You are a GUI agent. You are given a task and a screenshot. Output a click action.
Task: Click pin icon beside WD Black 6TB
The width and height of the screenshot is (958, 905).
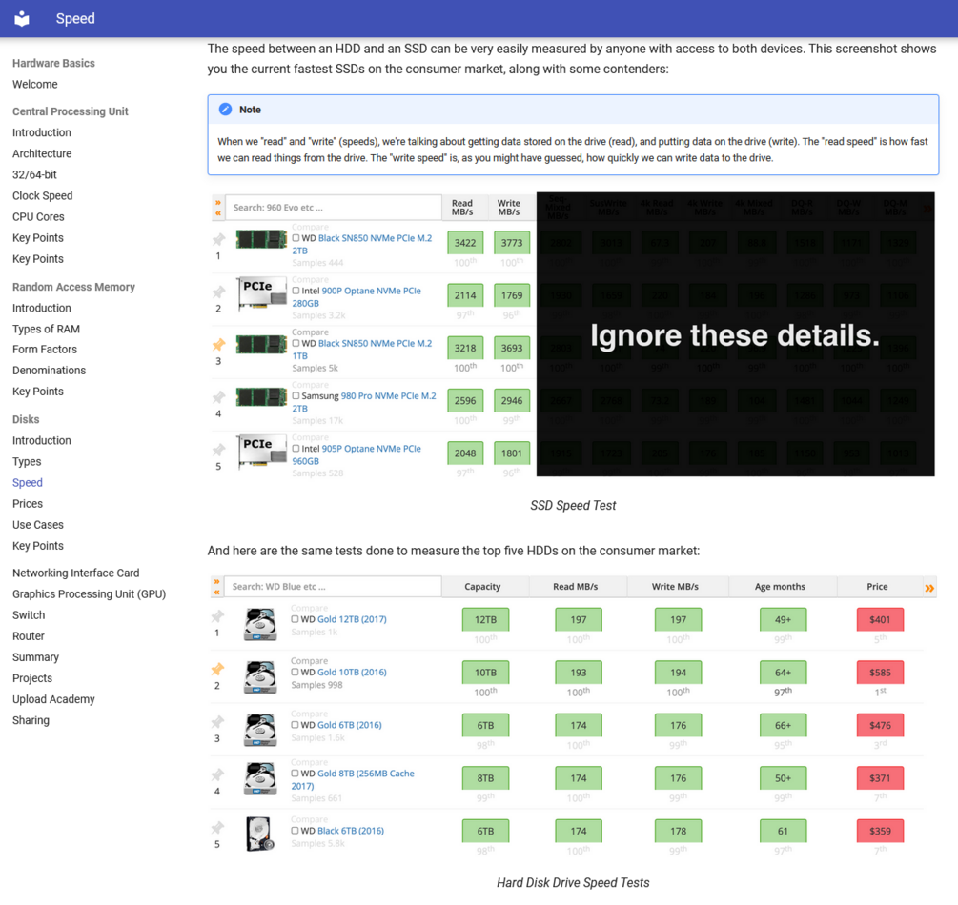pyautogui.click(x=217, y=828)
